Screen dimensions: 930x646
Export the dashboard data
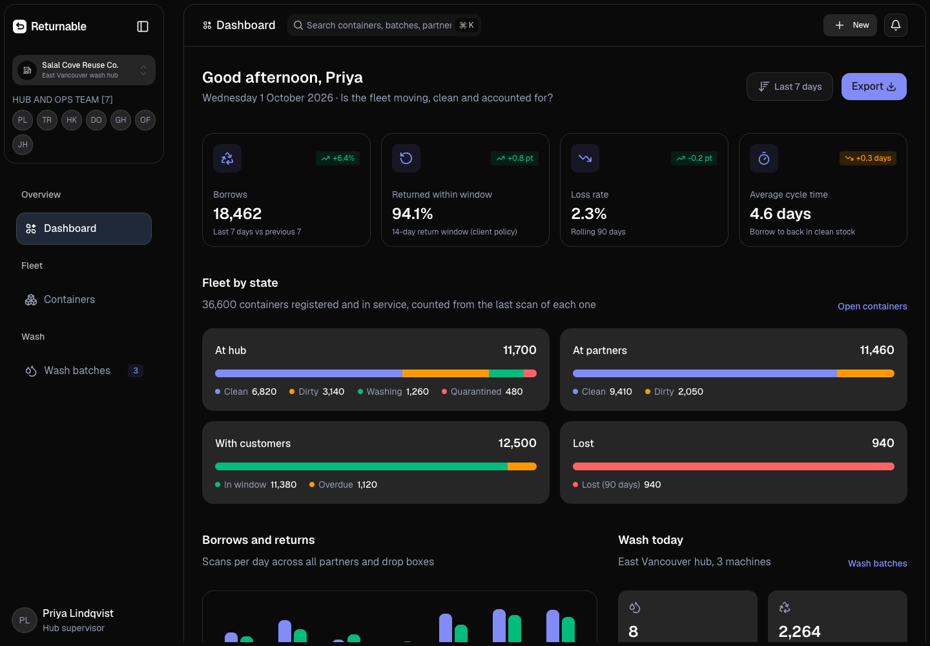tap(874, 87)
